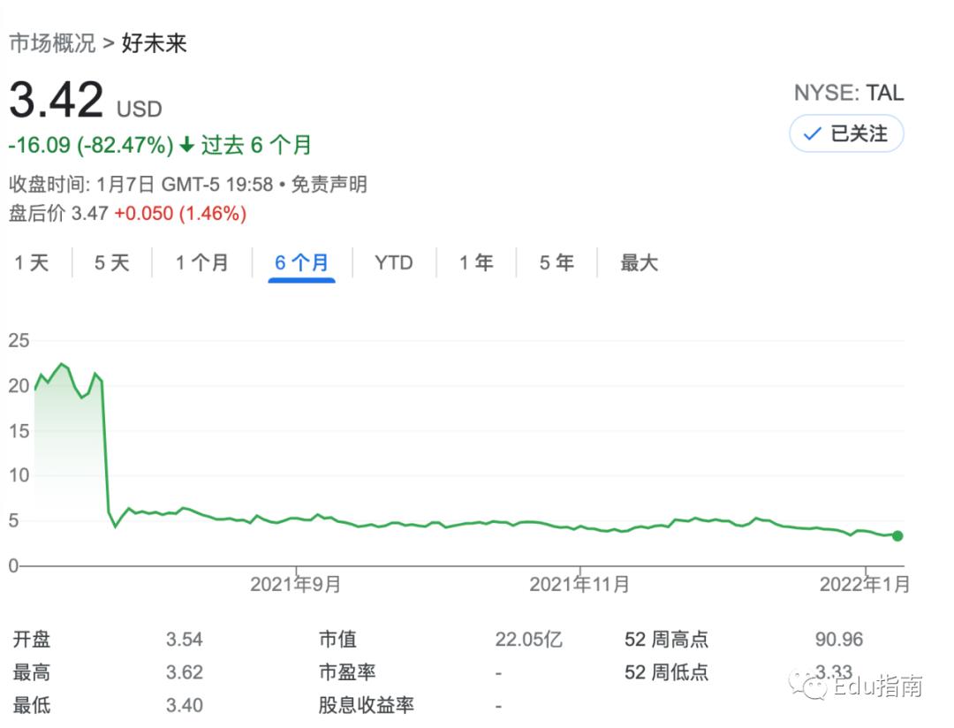Select the 6 个月 tab

coord(302,263)
